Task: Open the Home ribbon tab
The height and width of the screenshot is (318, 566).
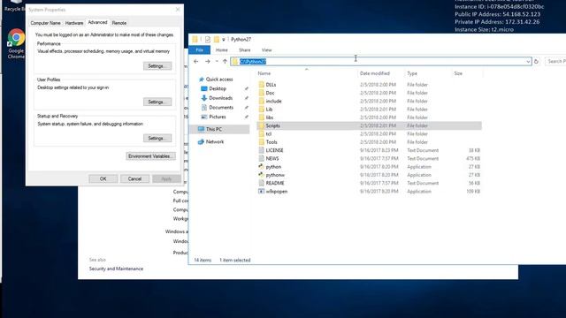Action: point(222,49)
